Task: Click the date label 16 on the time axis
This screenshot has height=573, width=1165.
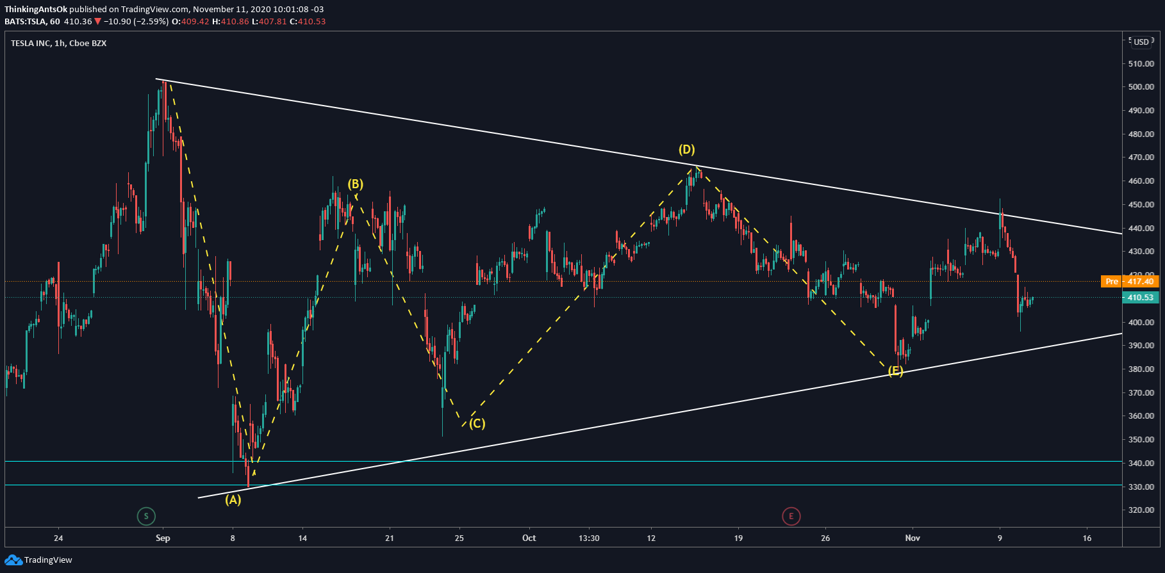Action: pos(1087,538)
